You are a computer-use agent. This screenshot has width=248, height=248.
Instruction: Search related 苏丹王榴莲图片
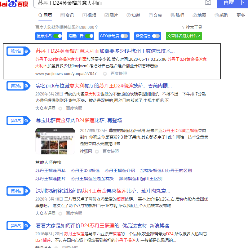(x=51, y=179)
